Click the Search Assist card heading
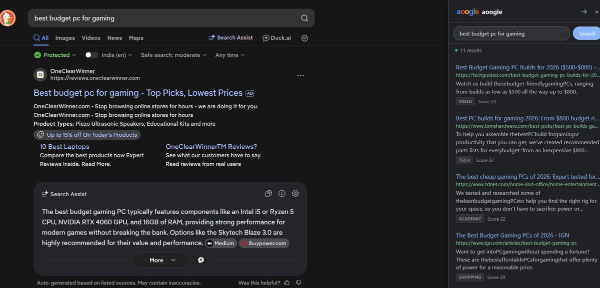This screenshot has width=600, height=288. [x=68, y=194]
